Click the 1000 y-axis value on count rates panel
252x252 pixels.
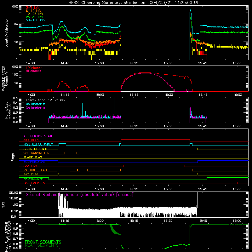(14, 7)
